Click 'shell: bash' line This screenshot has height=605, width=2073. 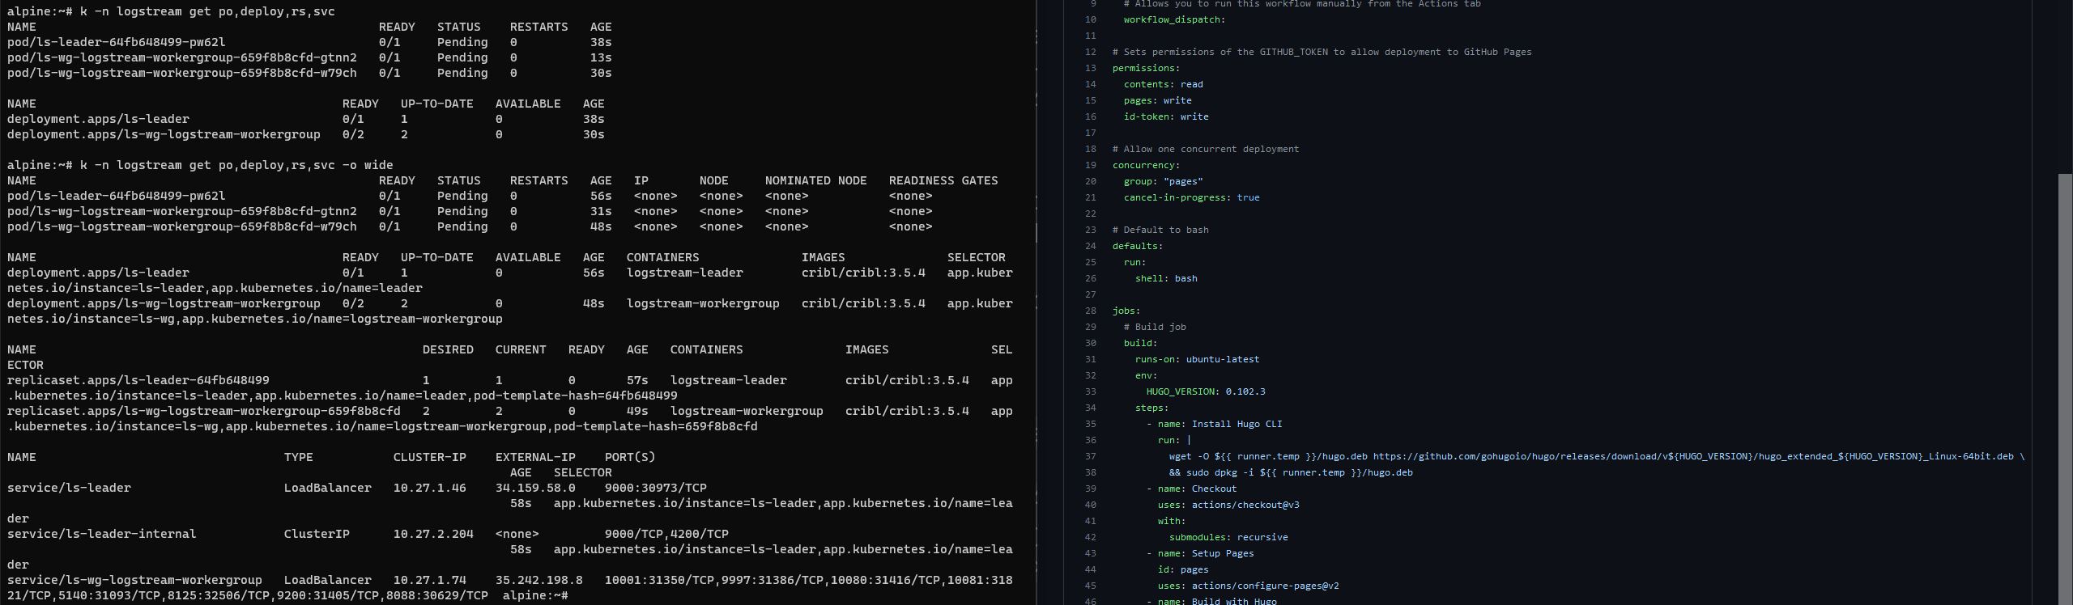pyautogui.click(x=1166, y=278)
